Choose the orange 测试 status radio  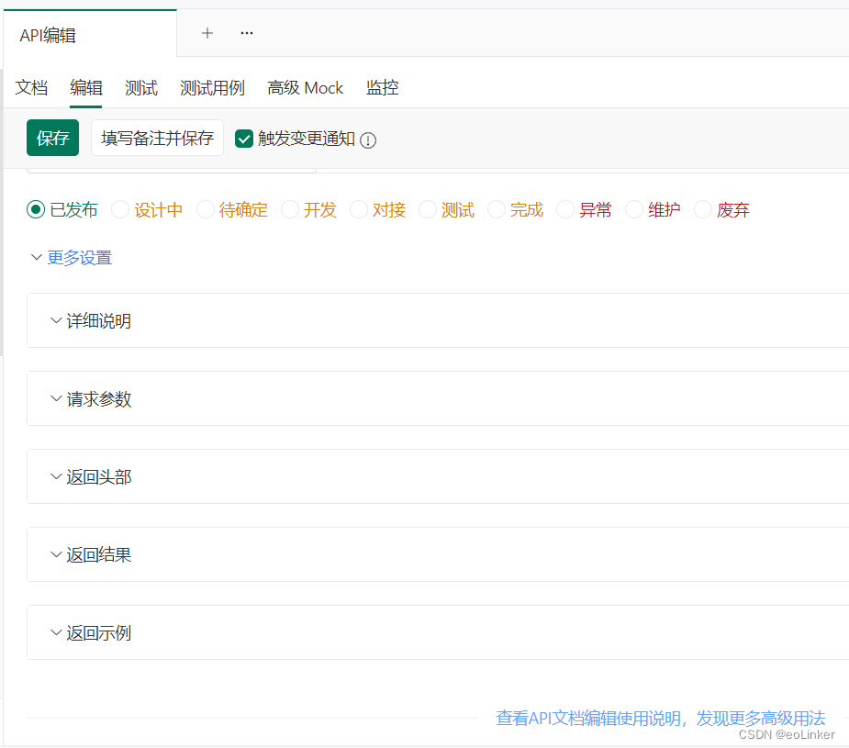pyautogui.click(x=427, y=209)
